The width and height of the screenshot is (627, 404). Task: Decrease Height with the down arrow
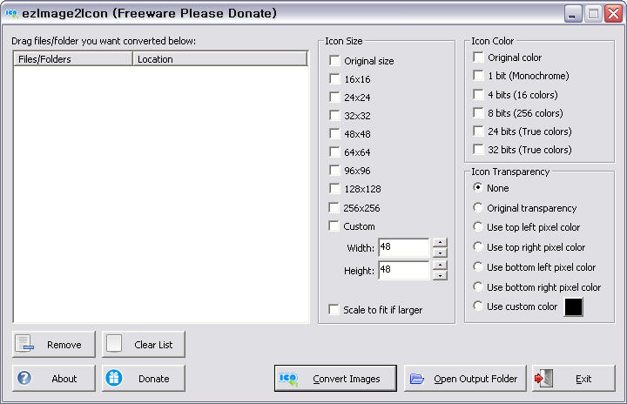tap(440, 276)
